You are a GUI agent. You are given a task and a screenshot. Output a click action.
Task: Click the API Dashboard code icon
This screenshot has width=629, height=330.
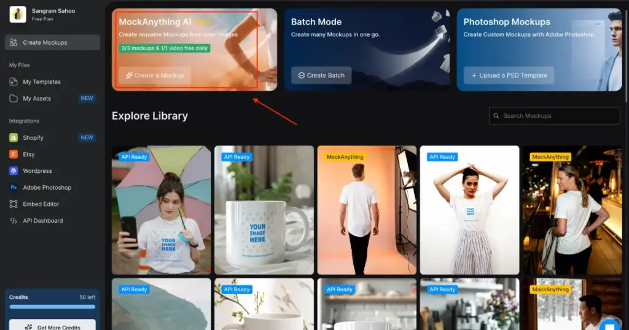coord(14,221)
